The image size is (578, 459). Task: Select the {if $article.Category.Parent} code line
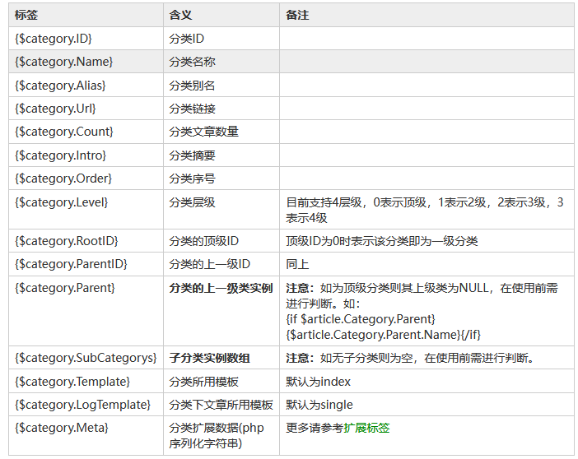pos(361,319)
